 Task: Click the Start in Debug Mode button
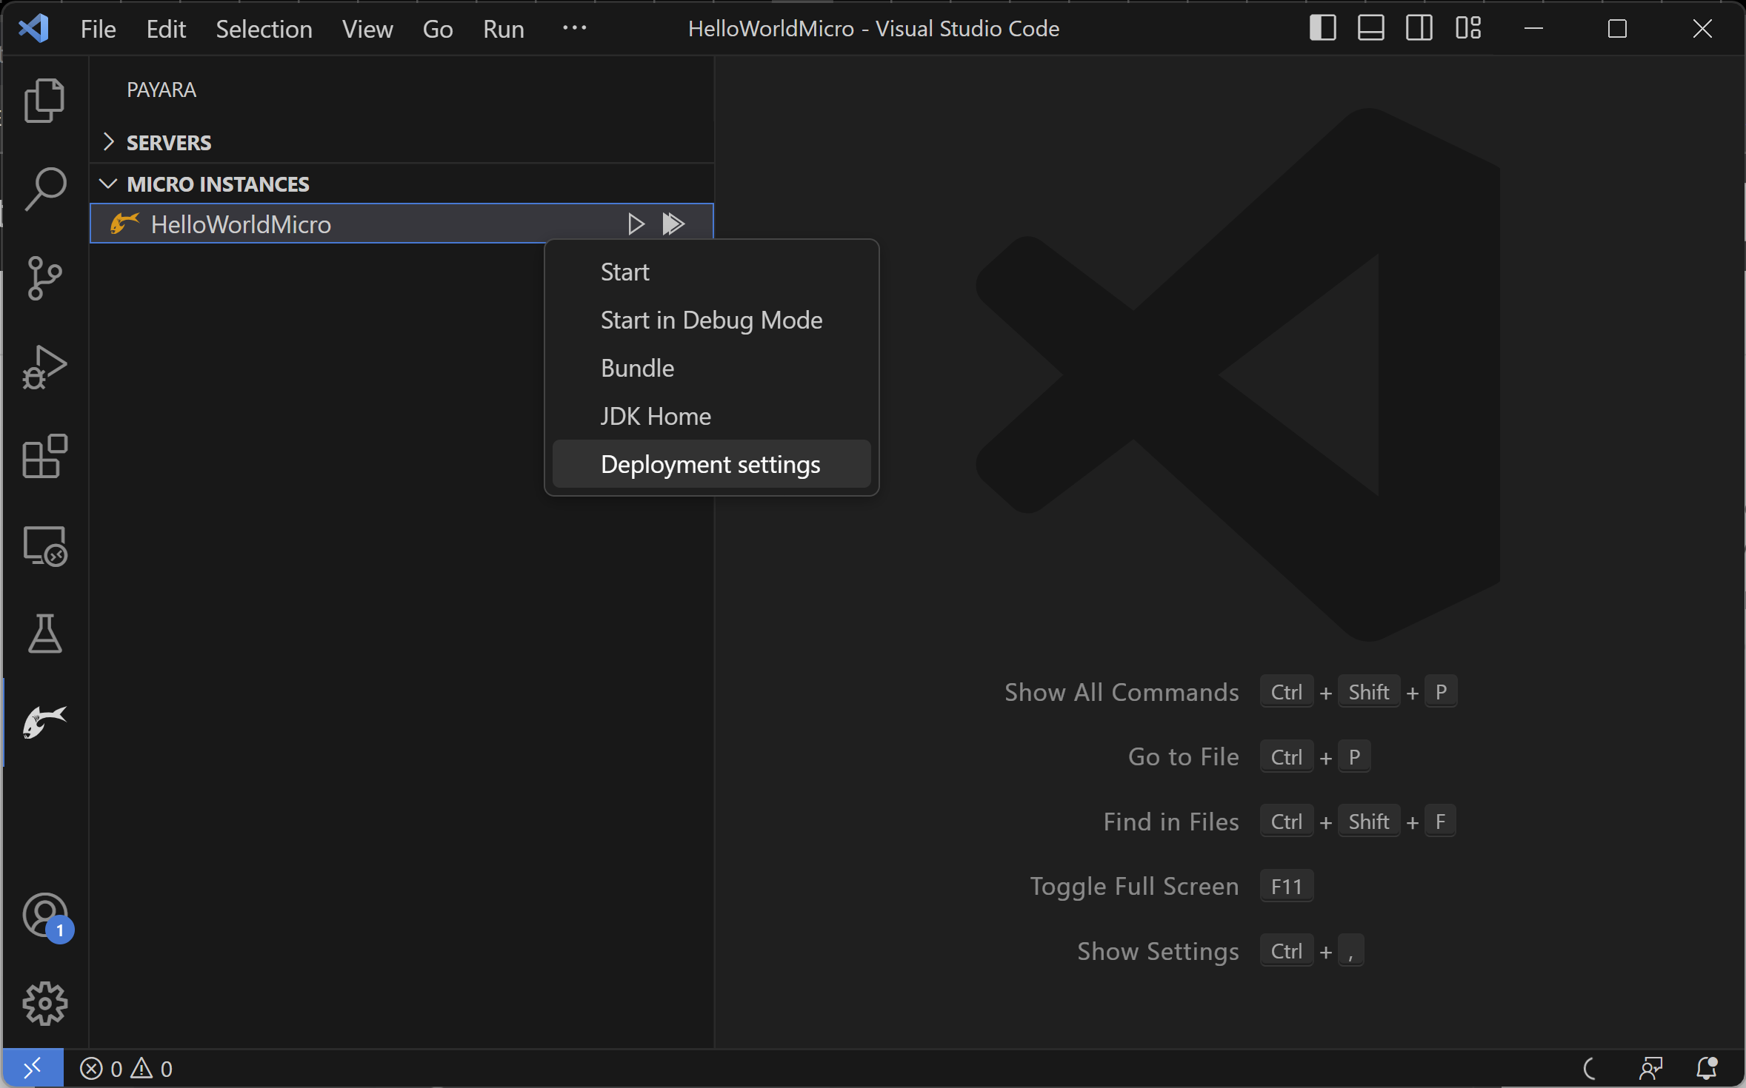[x=711, y=320]
